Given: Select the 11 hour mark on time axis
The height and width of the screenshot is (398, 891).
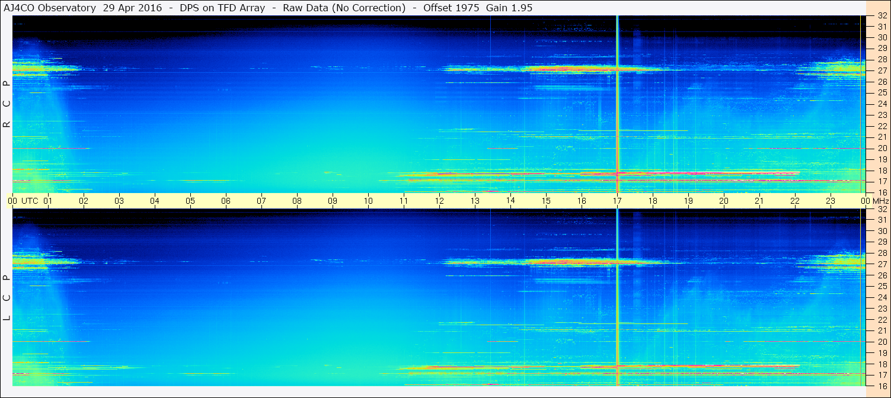Looking at the screenshot, I should click(x=404, y=201).
